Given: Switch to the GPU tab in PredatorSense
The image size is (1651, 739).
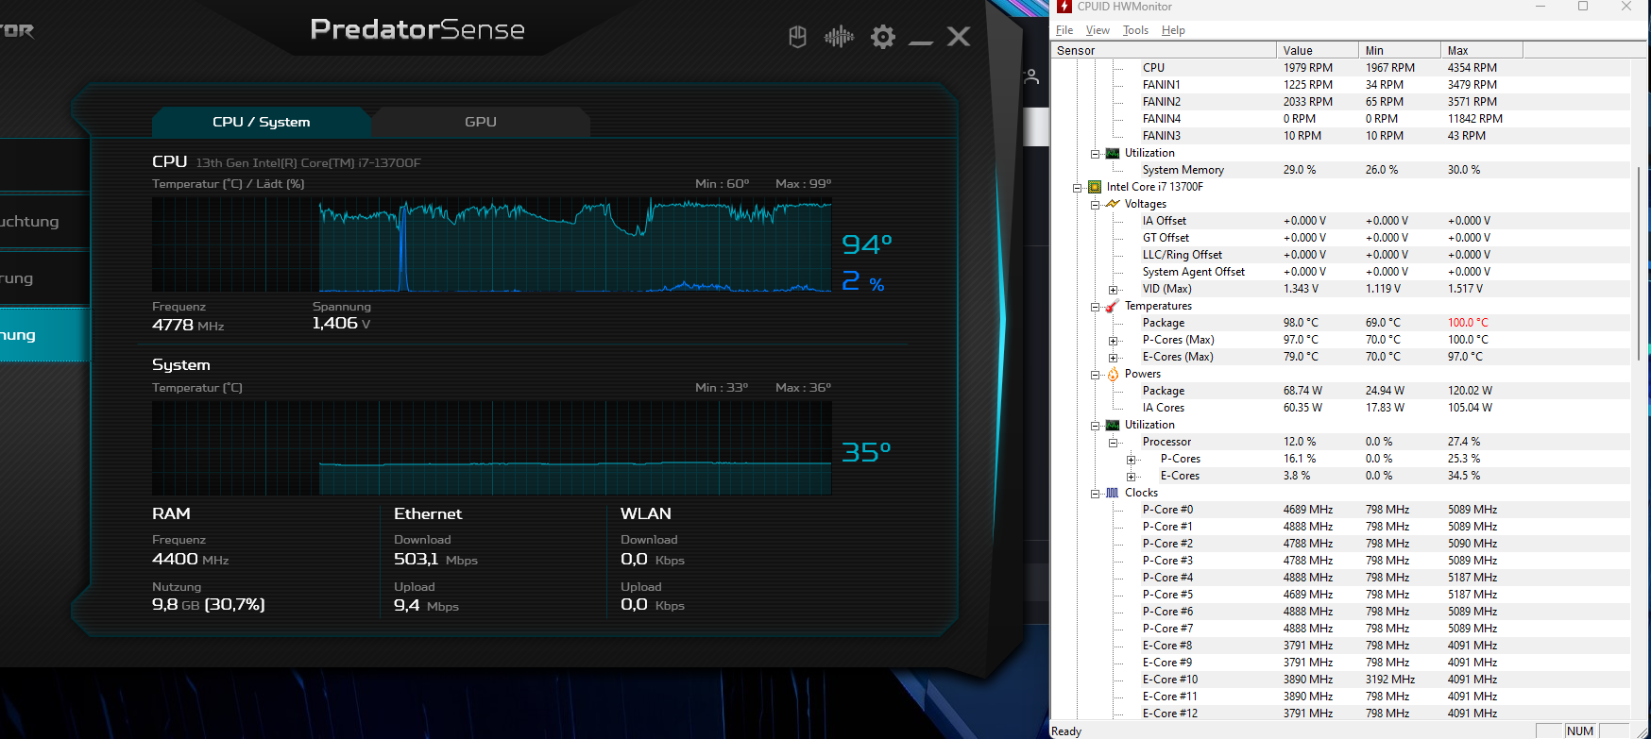Looking at the screenshot, I should pyautogui.click(x=481, y=122).
